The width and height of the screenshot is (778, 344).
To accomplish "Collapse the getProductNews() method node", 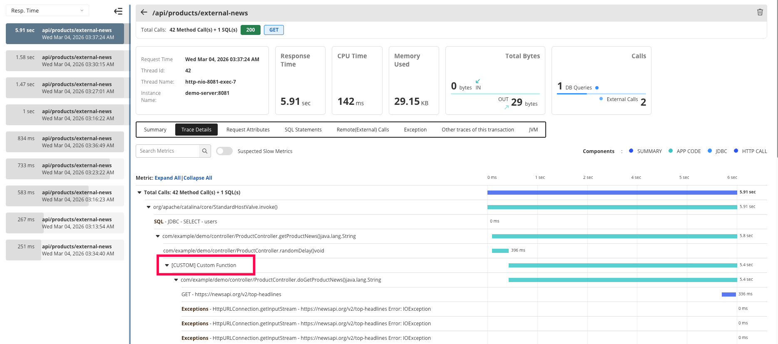I will point(158,236).
